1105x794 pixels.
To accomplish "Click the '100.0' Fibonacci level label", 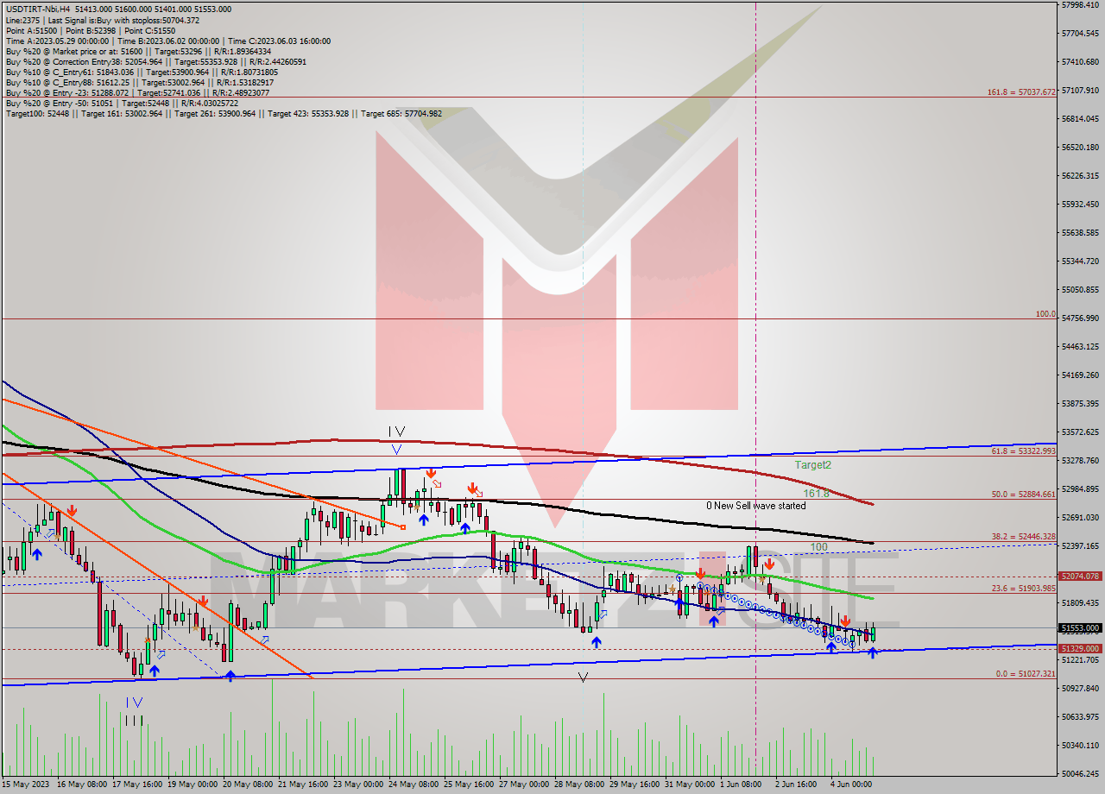I will coord(1046,314).
